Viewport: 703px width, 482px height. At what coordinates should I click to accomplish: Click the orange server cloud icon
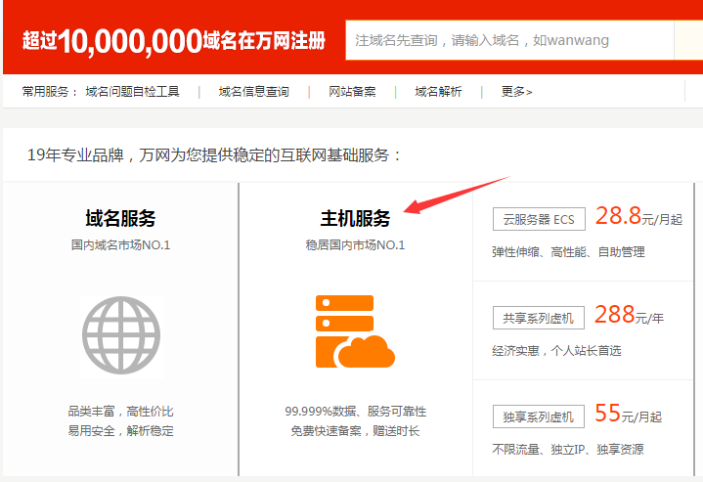point(355,331)
